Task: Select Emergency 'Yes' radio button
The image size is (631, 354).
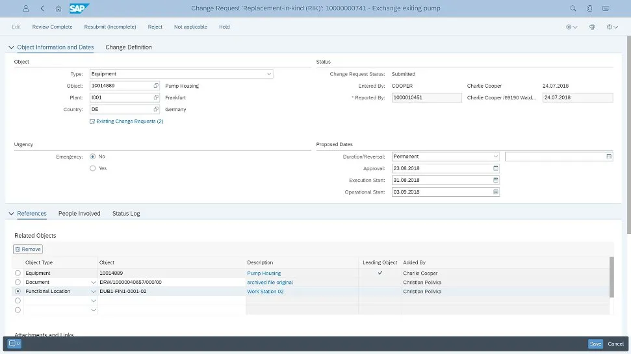Action: click(93, 168)
